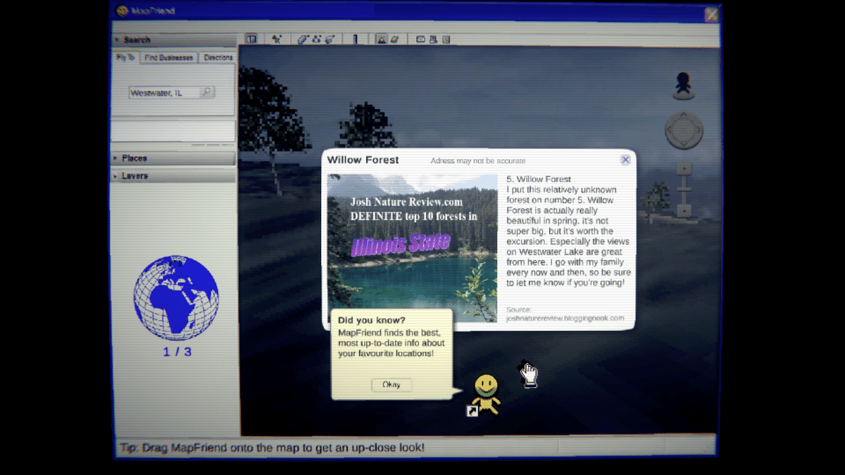Click Okay on the Did you know tip
Image resolution: width=845 pixels, height=475 pixels.
pyautogui.click(x=392, y=384)
